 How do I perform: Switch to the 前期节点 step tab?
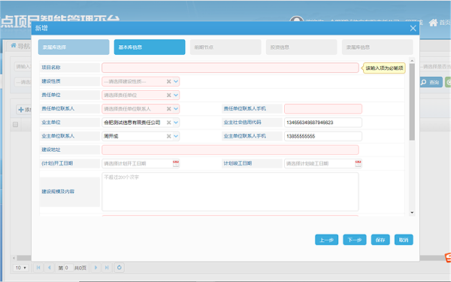[x=225, y=47]
